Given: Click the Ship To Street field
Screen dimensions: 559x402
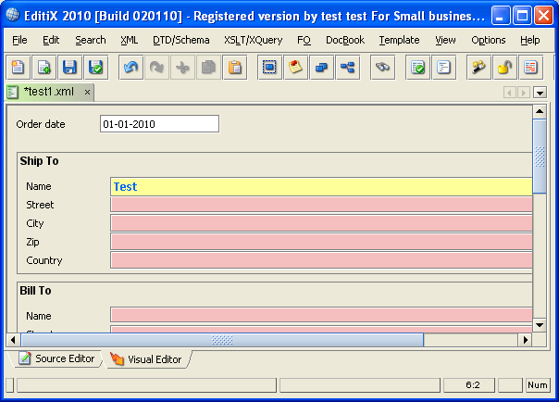Looking at the screenshot, I should coord(320,205).
